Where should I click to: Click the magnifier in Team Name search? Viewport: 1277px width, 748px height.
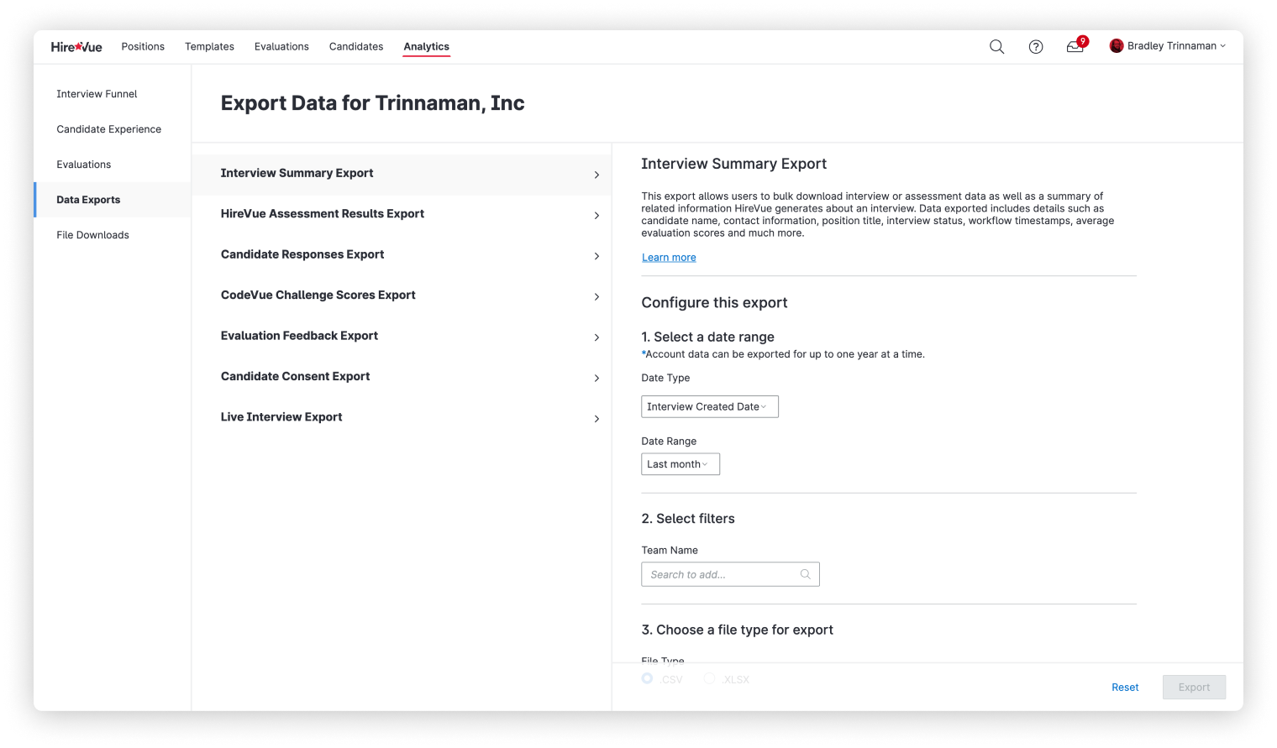pyautogui.click(x=805, y=574)
